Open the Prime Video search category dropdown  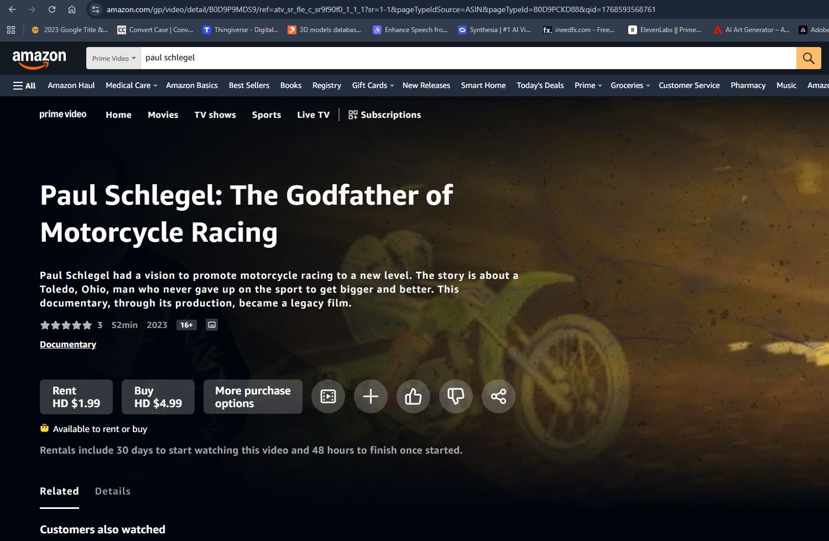point(113,58)
